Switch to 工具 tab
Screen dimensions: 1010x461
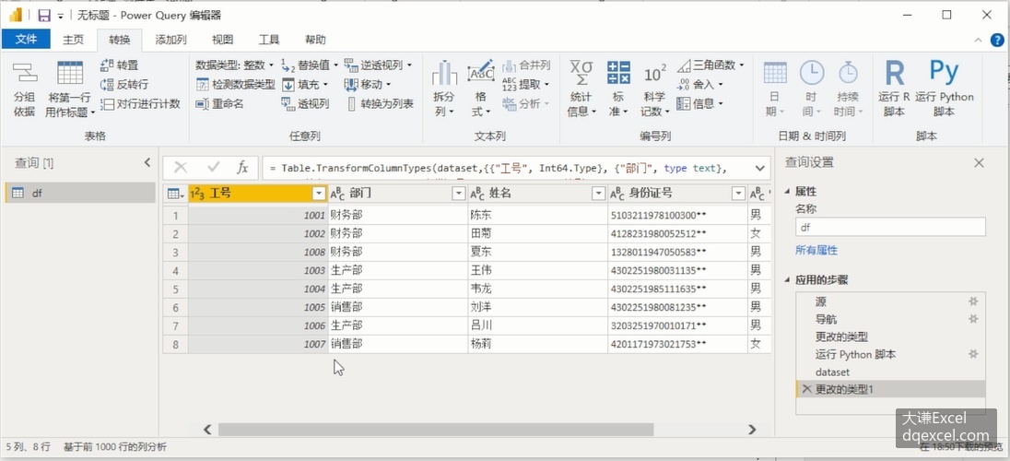[x=268, y=40]
